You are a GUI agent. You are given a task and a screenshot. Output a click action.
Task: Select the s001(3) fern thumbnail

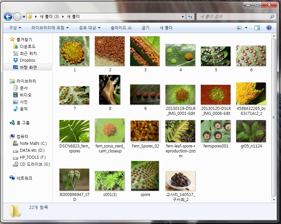tap(110, 181)
